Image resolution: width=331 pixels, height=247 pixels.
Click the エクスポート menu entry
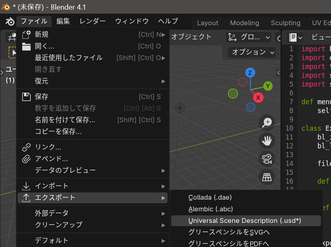pyautogui.click(x=93, y=198)
